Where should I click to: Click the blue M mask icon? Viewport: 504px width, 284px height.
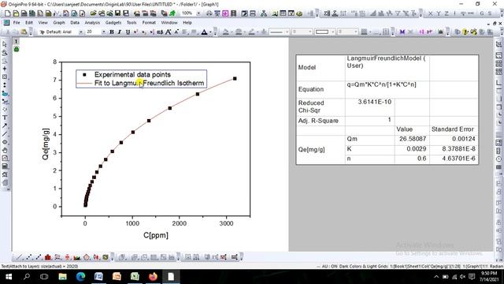coord(402,32)
